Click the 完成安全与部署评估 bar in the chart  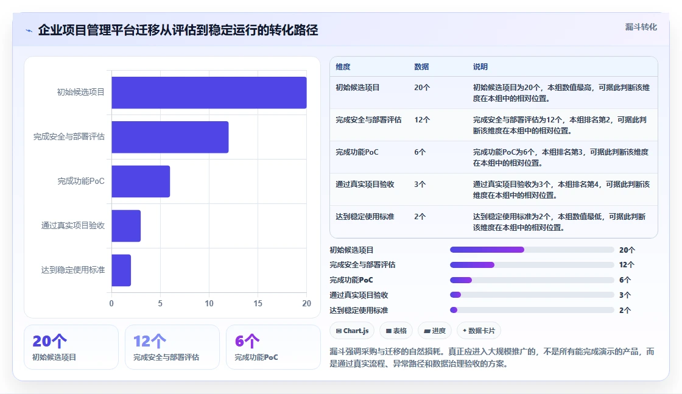170,137
